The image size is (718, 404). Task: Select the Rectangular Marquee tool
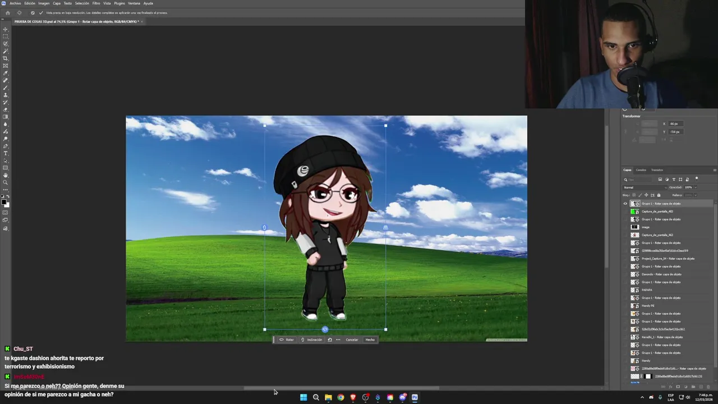coord(6,36)
